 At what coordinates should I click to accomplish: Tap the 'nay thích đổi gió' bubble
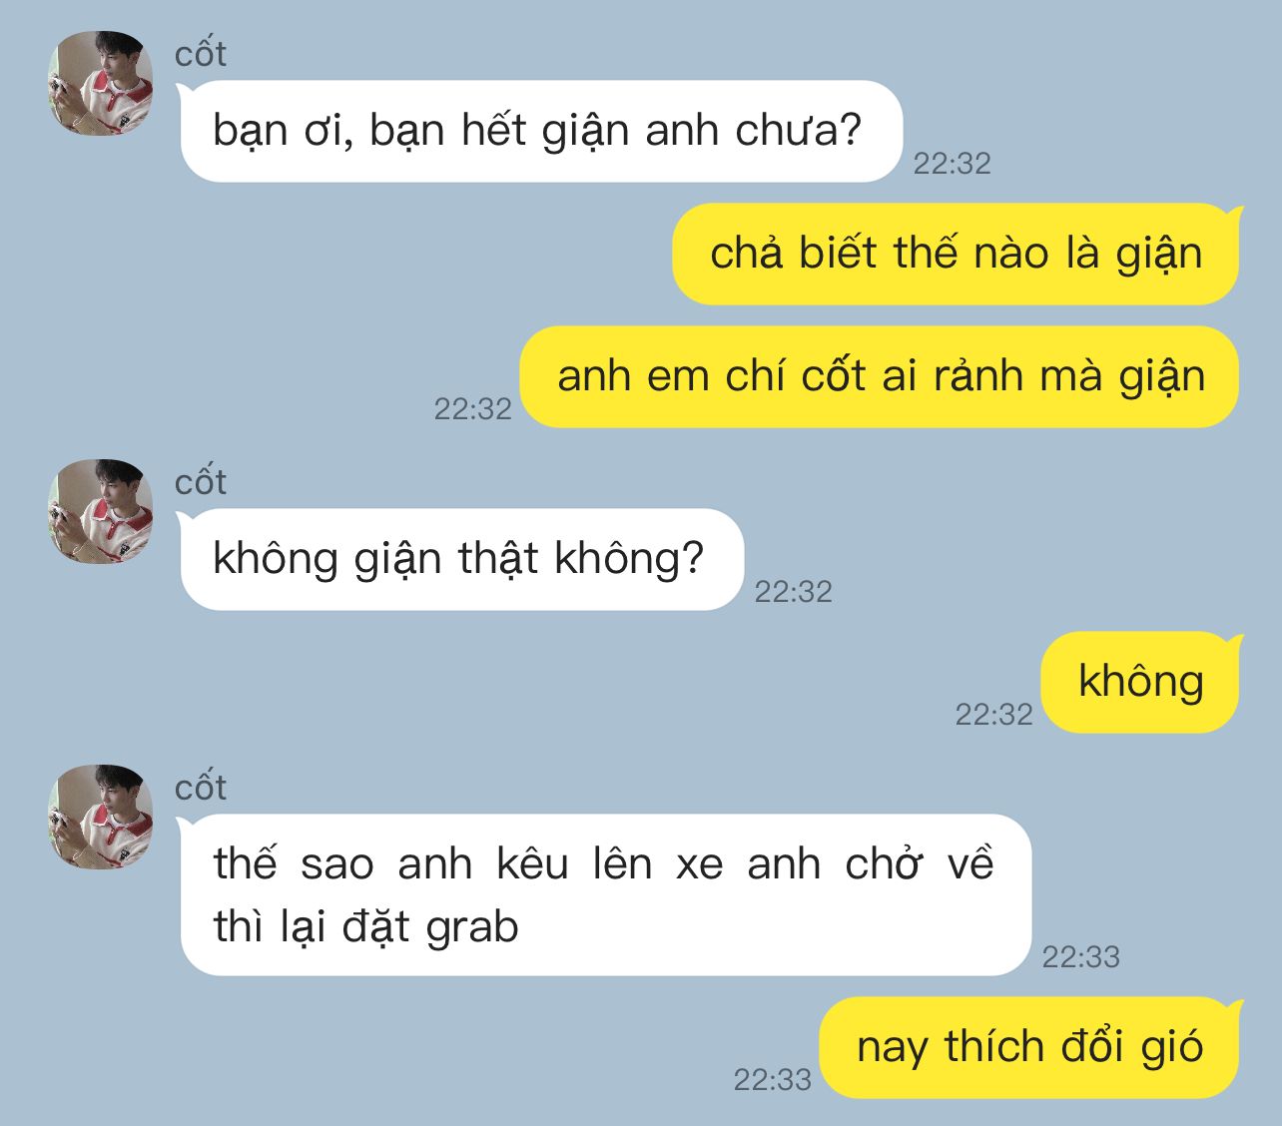1030,1047
